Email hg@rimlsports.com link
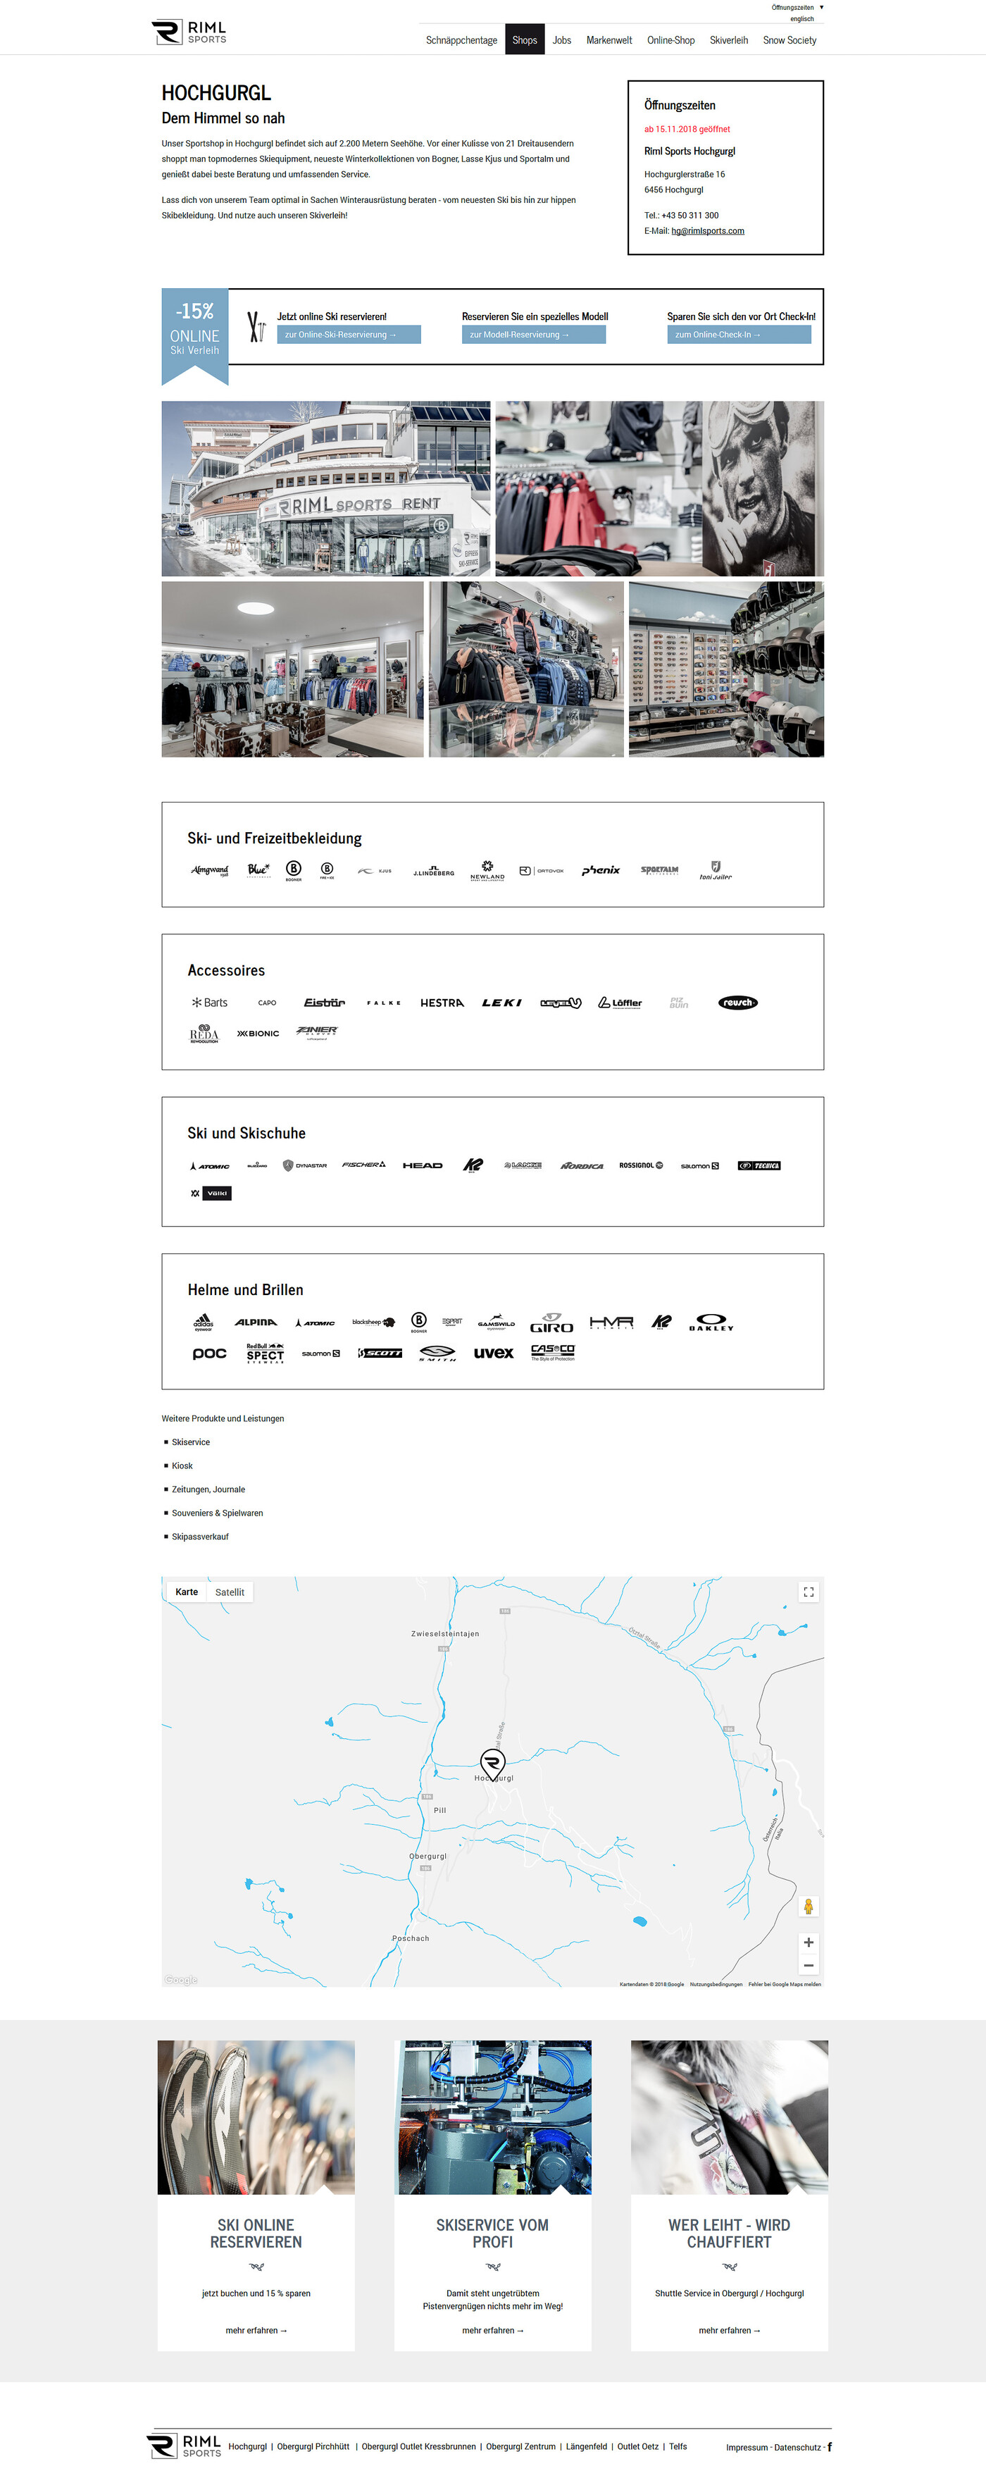This screenshot has width=986, height=2490. tap(708, 231)
